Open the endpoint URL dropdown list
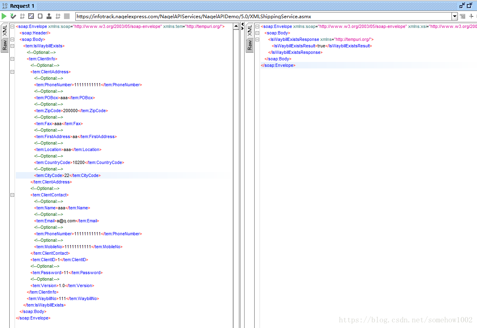The width and height of the screenshot is (477, 328). [x=454, y=17]
